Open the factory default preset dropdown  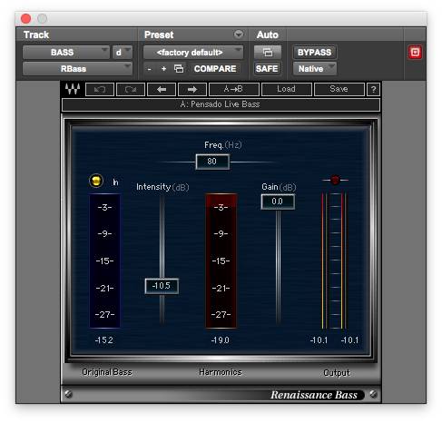pos(193,53)
